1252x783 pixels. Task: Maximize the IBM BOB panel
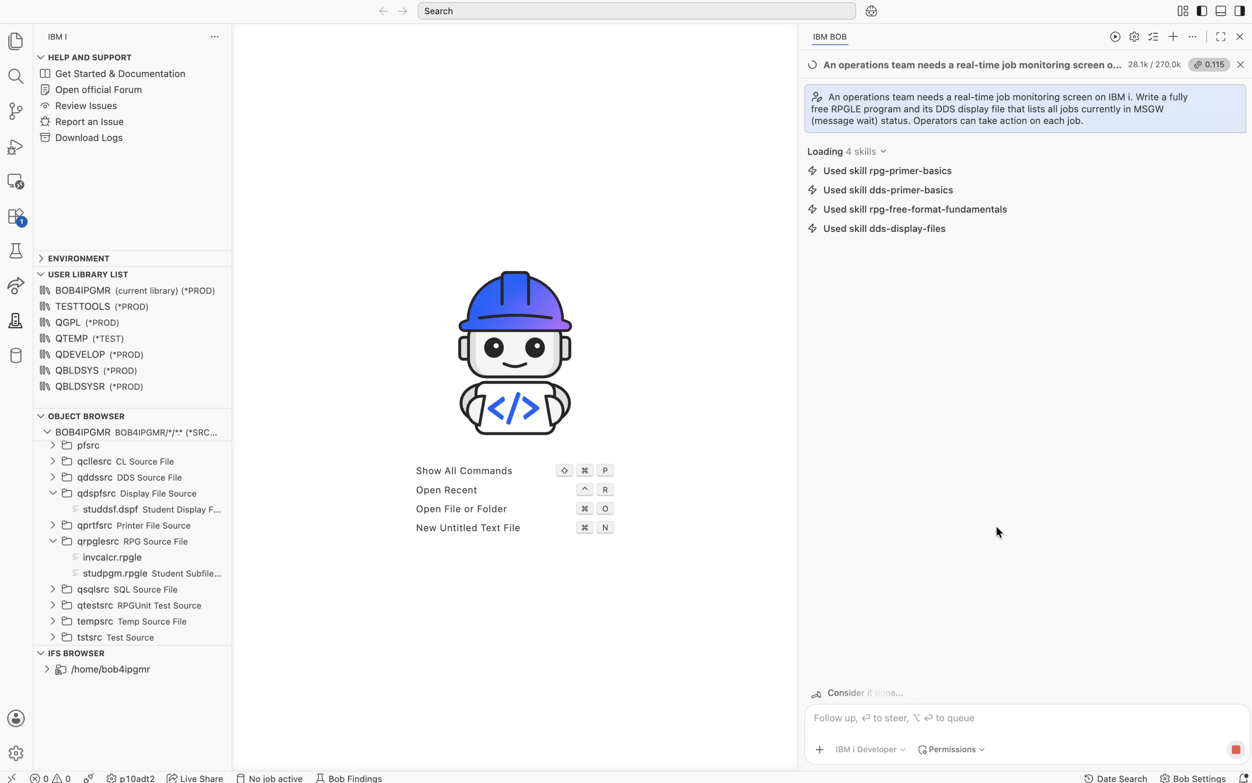pyautogui.click(x=1221, y=37)
